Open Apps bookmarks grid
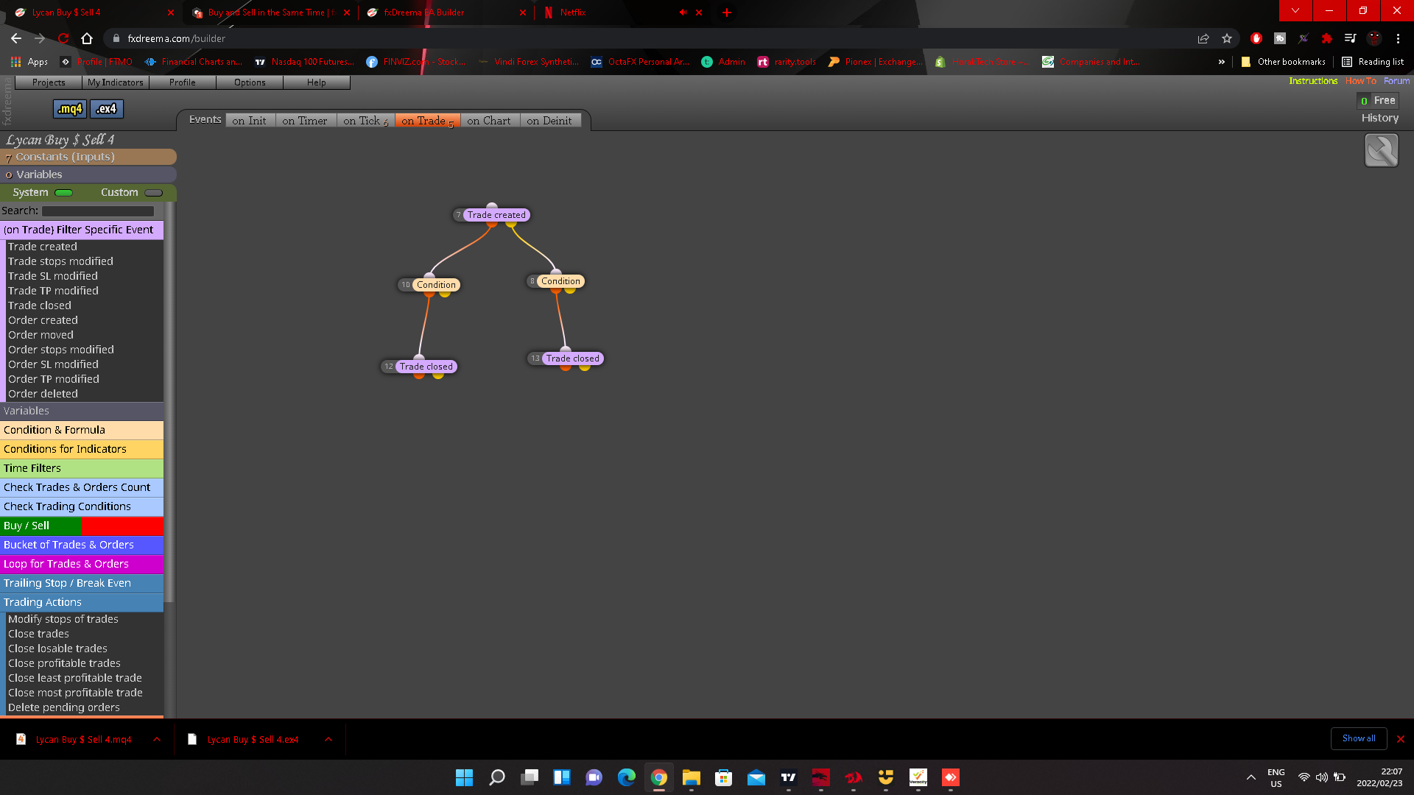Screen dimensions: 1414x795 pos(29,62)
